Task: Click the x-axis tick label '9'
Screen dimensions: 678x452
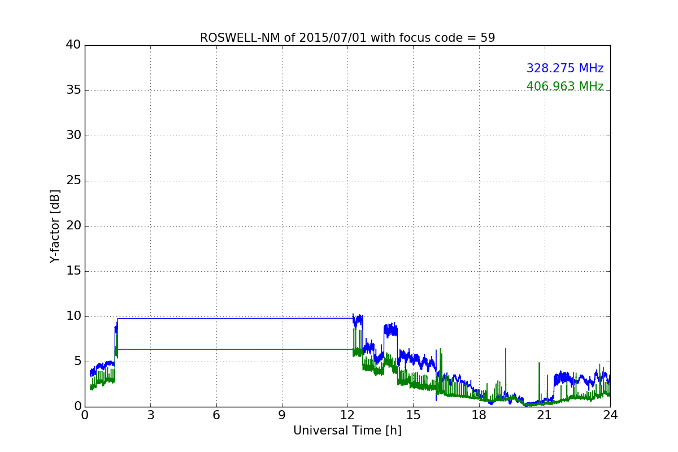Action: [282, 415]
